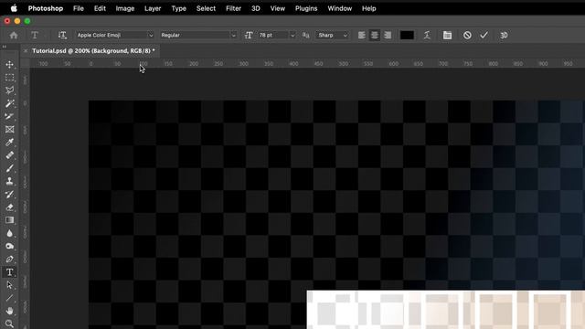Screen dimensions: 585x329
Task: Open the anti-aliasing Sharp dropdown
Action: click(333, 35)
